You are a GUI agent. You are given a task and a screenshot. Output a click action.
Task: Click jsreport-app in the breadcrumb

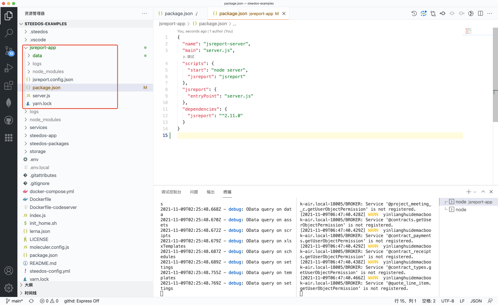(x=172, y=24)
